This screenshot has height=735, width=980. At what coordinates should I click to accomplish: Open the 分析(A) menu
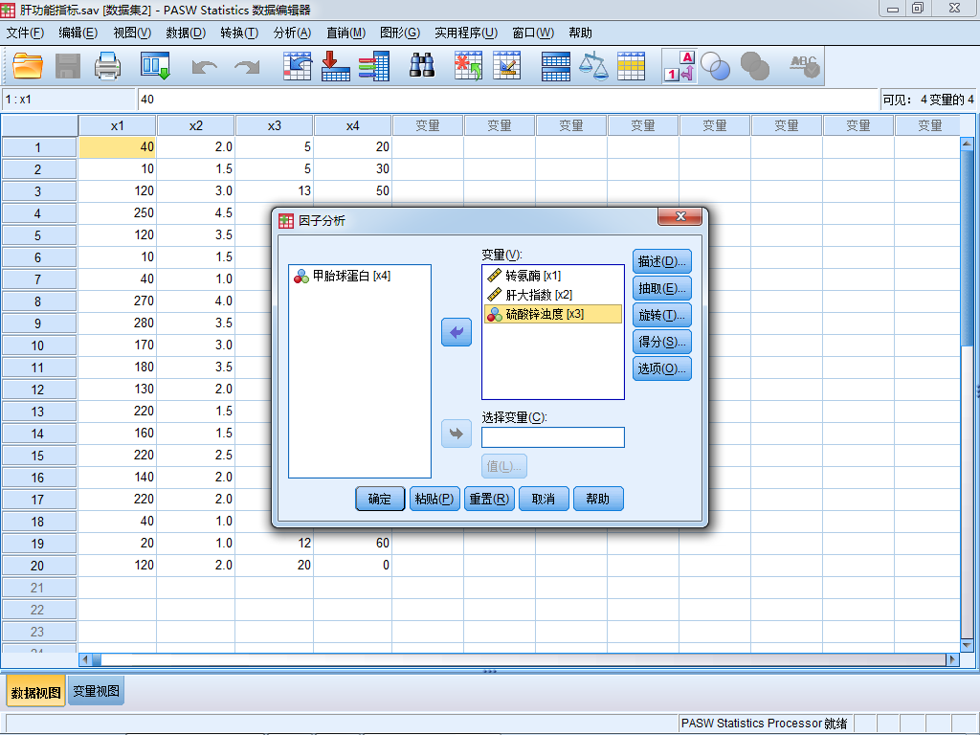point(292,33)
